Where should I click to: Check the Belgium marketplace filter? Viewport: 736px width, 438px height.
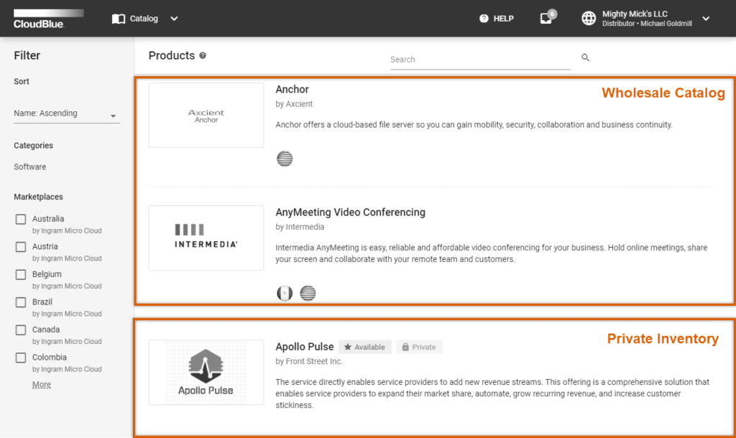point(21,274)
